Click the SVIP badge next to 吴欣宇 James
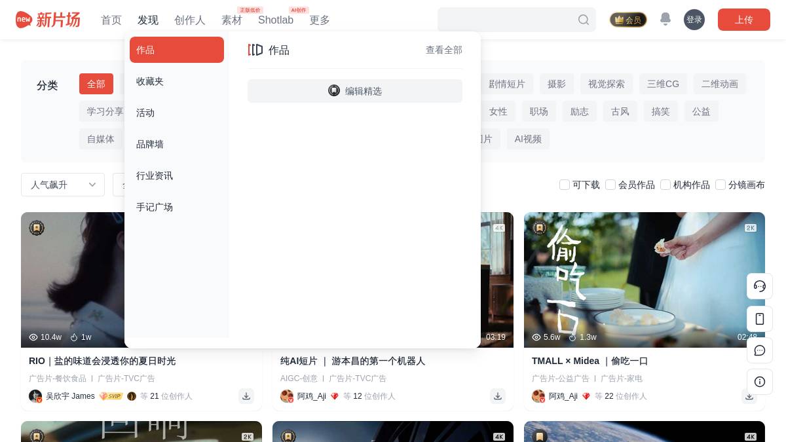The height and width of the screenshot is (442, 786). coord(111,396)
